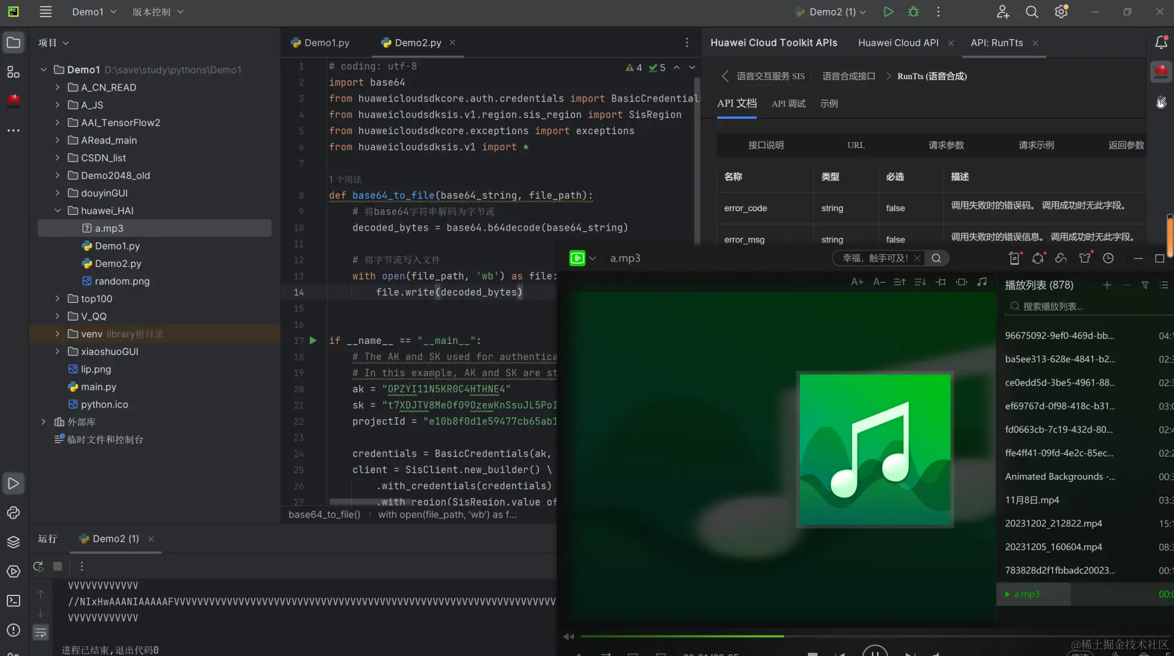
Task: Select a.mp3 in the project tree
Action: (x=154, y=229)
